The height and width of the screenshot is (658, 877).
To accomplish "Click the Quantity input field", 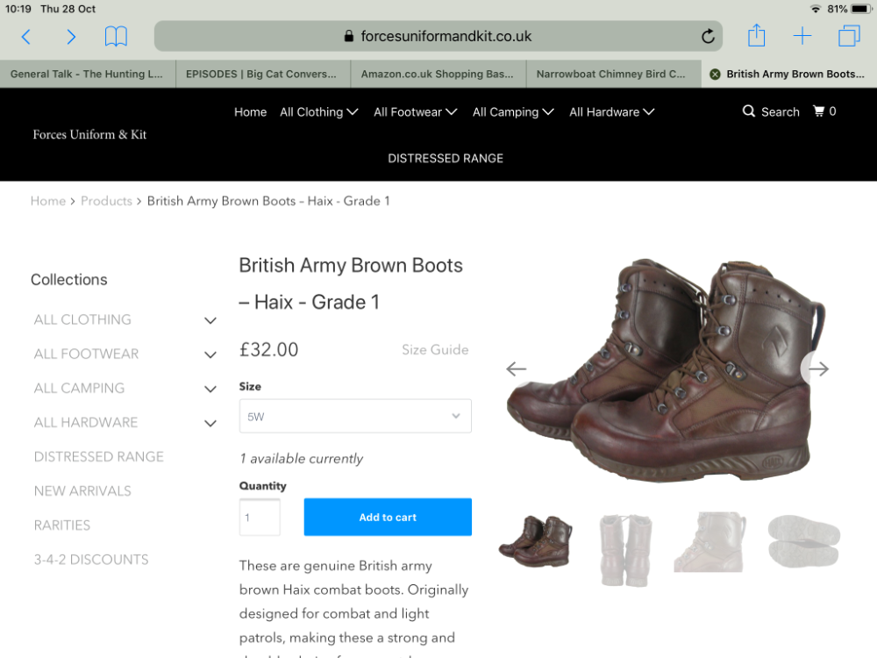I will [x=260, y=517].
